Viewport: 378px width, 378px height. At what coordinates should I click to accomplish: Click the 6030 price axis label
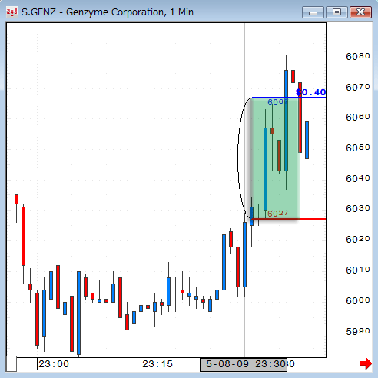point(358,209)
